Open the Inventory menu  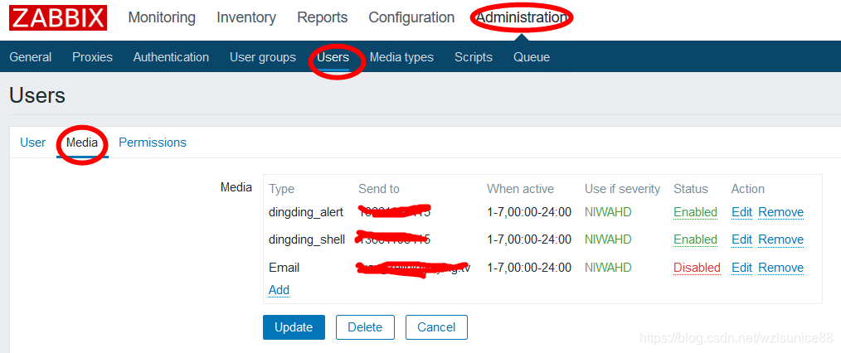point(246,17)
